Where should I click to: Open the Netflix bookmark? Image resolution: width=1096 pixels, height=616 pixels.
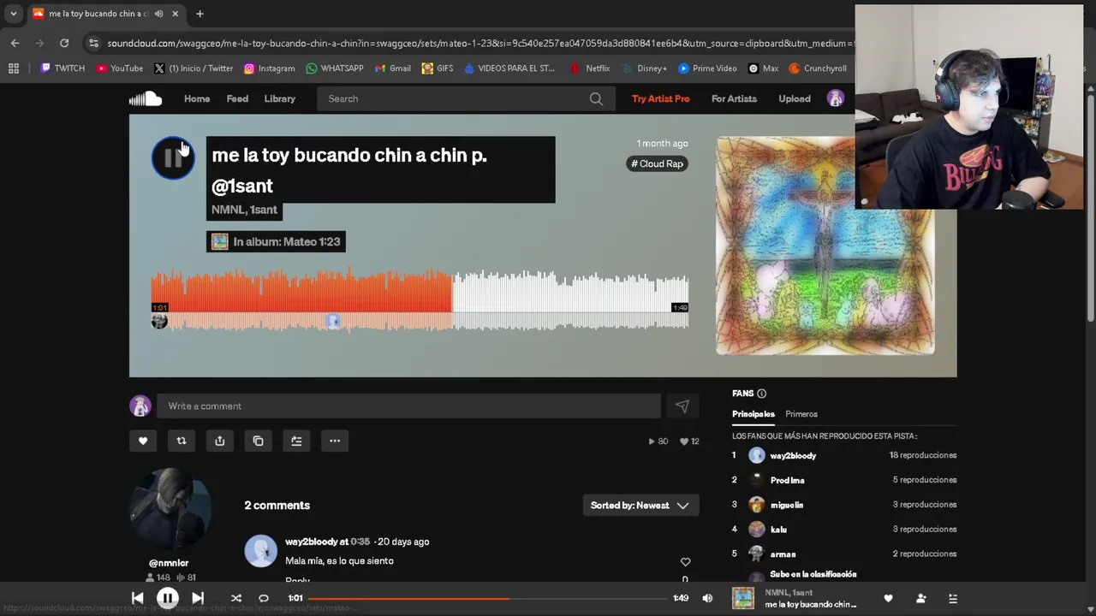590,68
